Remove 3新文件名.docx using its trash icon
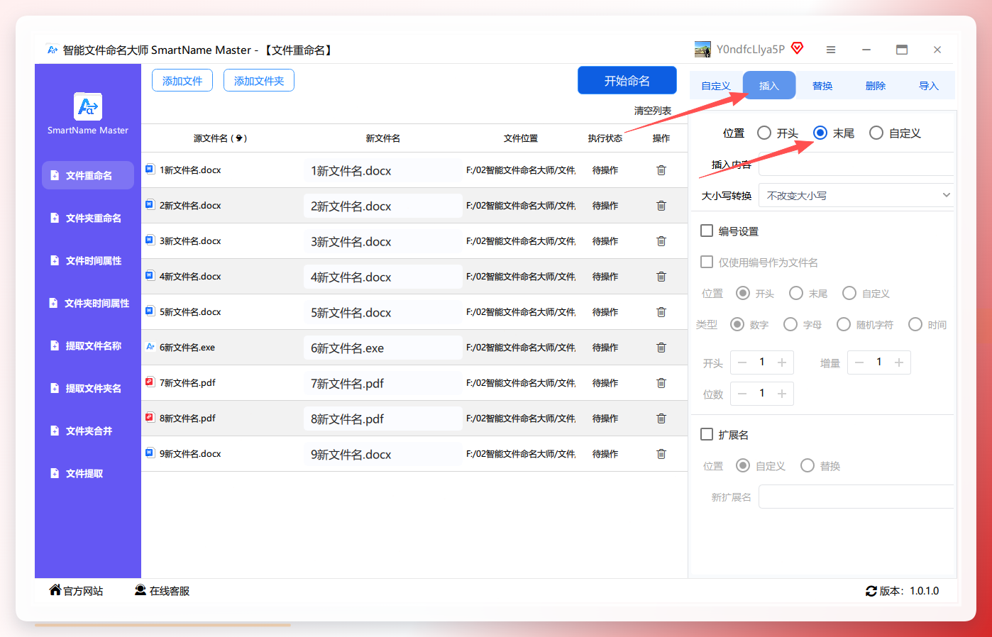The width and height of the screenshot is (992, 637). point(661,241)
